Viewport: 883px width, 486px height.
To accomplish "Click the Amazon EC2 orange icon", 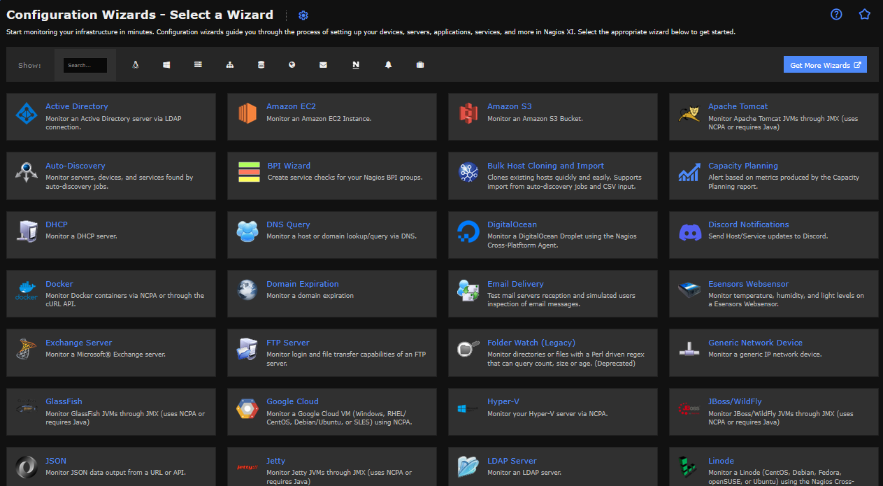I will click(x=247, y=113).
